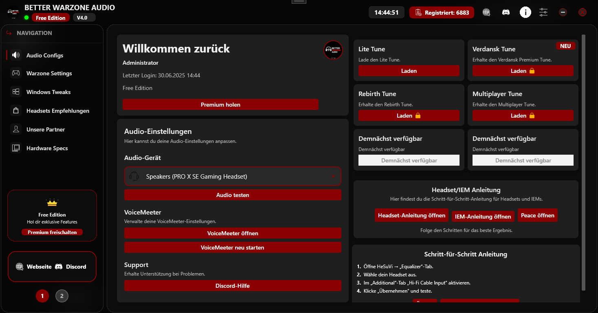The image size is (598, 313).
Task: Click the crown icon above Free Edition
Action: click(52, 202)
